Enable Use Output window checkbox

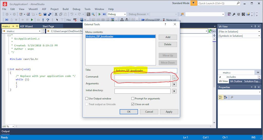(x=87, y=99)
